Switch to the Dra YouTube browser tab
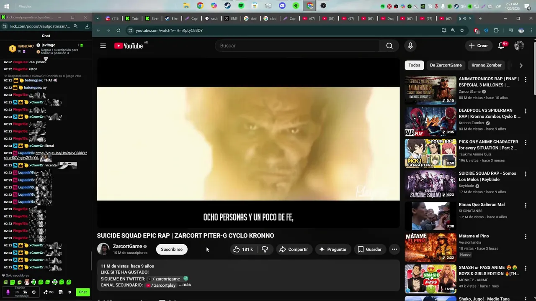This screenshot has width=536, height=301. click(x=387, y=18)
